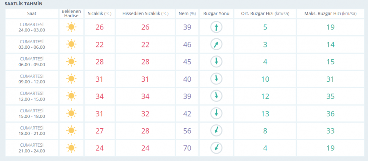The image size is (368, 161).
Task: Select the Cumartesi 15.00 - 18.00 time cell
Action: [x=31, y=114]
